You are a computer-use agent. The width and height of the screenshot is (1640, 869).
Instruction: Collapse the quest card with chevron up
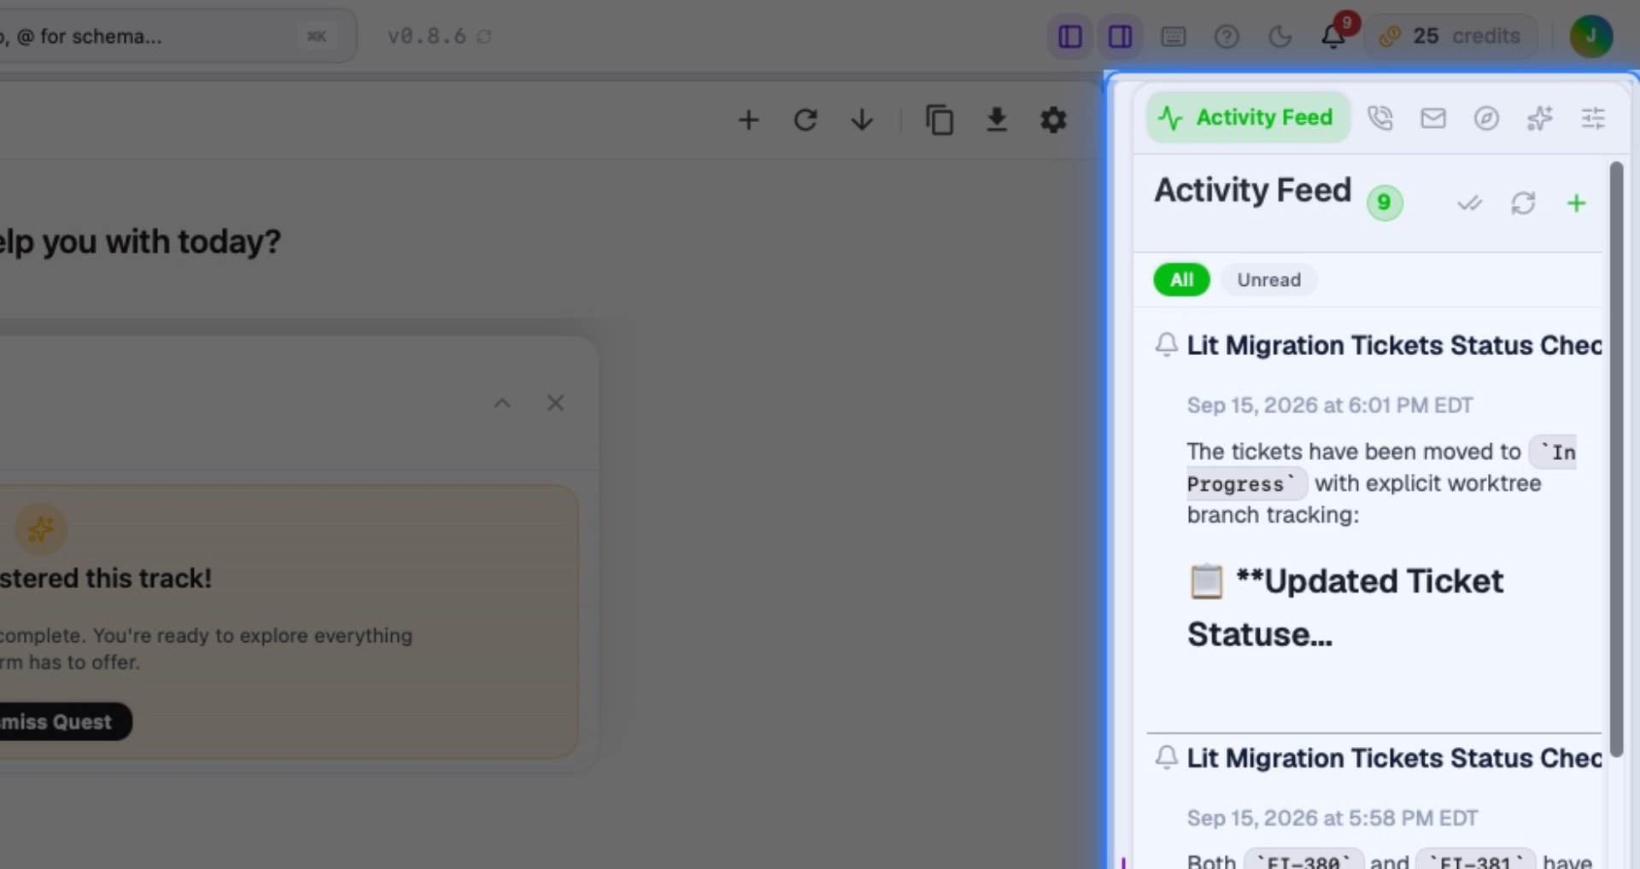pos(502,403)
